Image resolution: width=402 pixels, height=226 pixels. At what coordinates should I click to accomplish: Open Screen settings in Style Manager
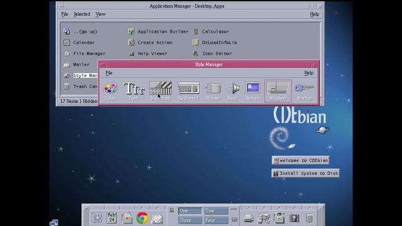(x=253, y=91)
